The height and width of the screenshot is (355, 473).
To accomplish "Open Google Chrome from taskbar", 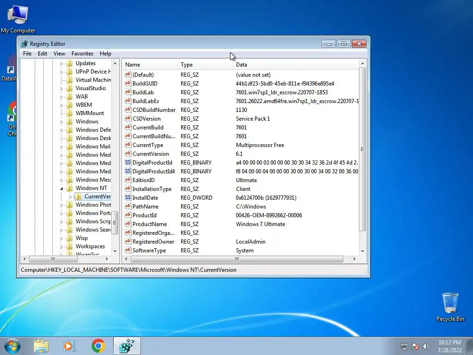I will [x=98, y=346].
